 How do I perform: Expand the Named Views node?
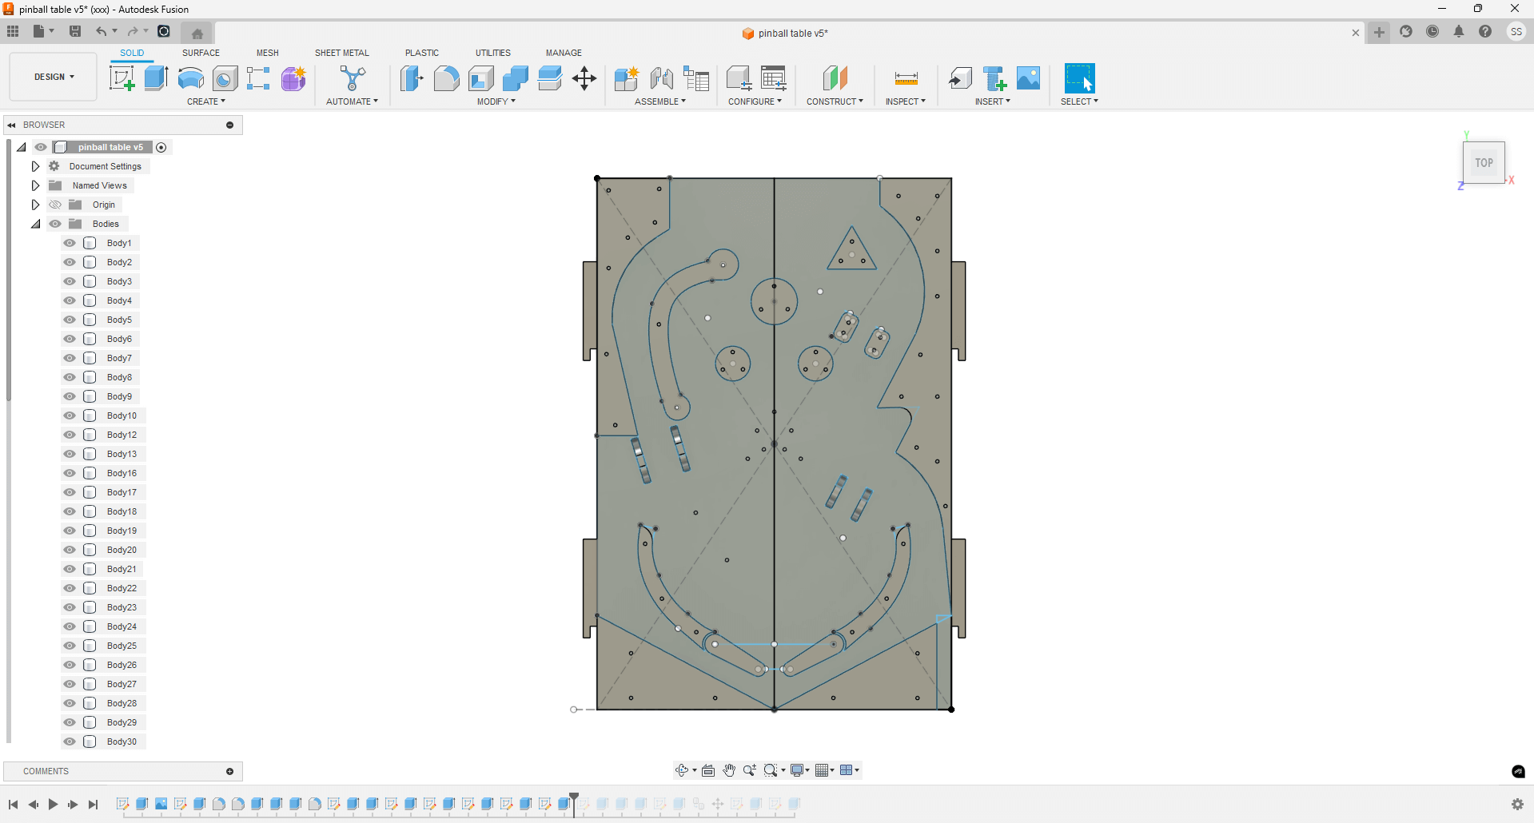tap(35, 185)
